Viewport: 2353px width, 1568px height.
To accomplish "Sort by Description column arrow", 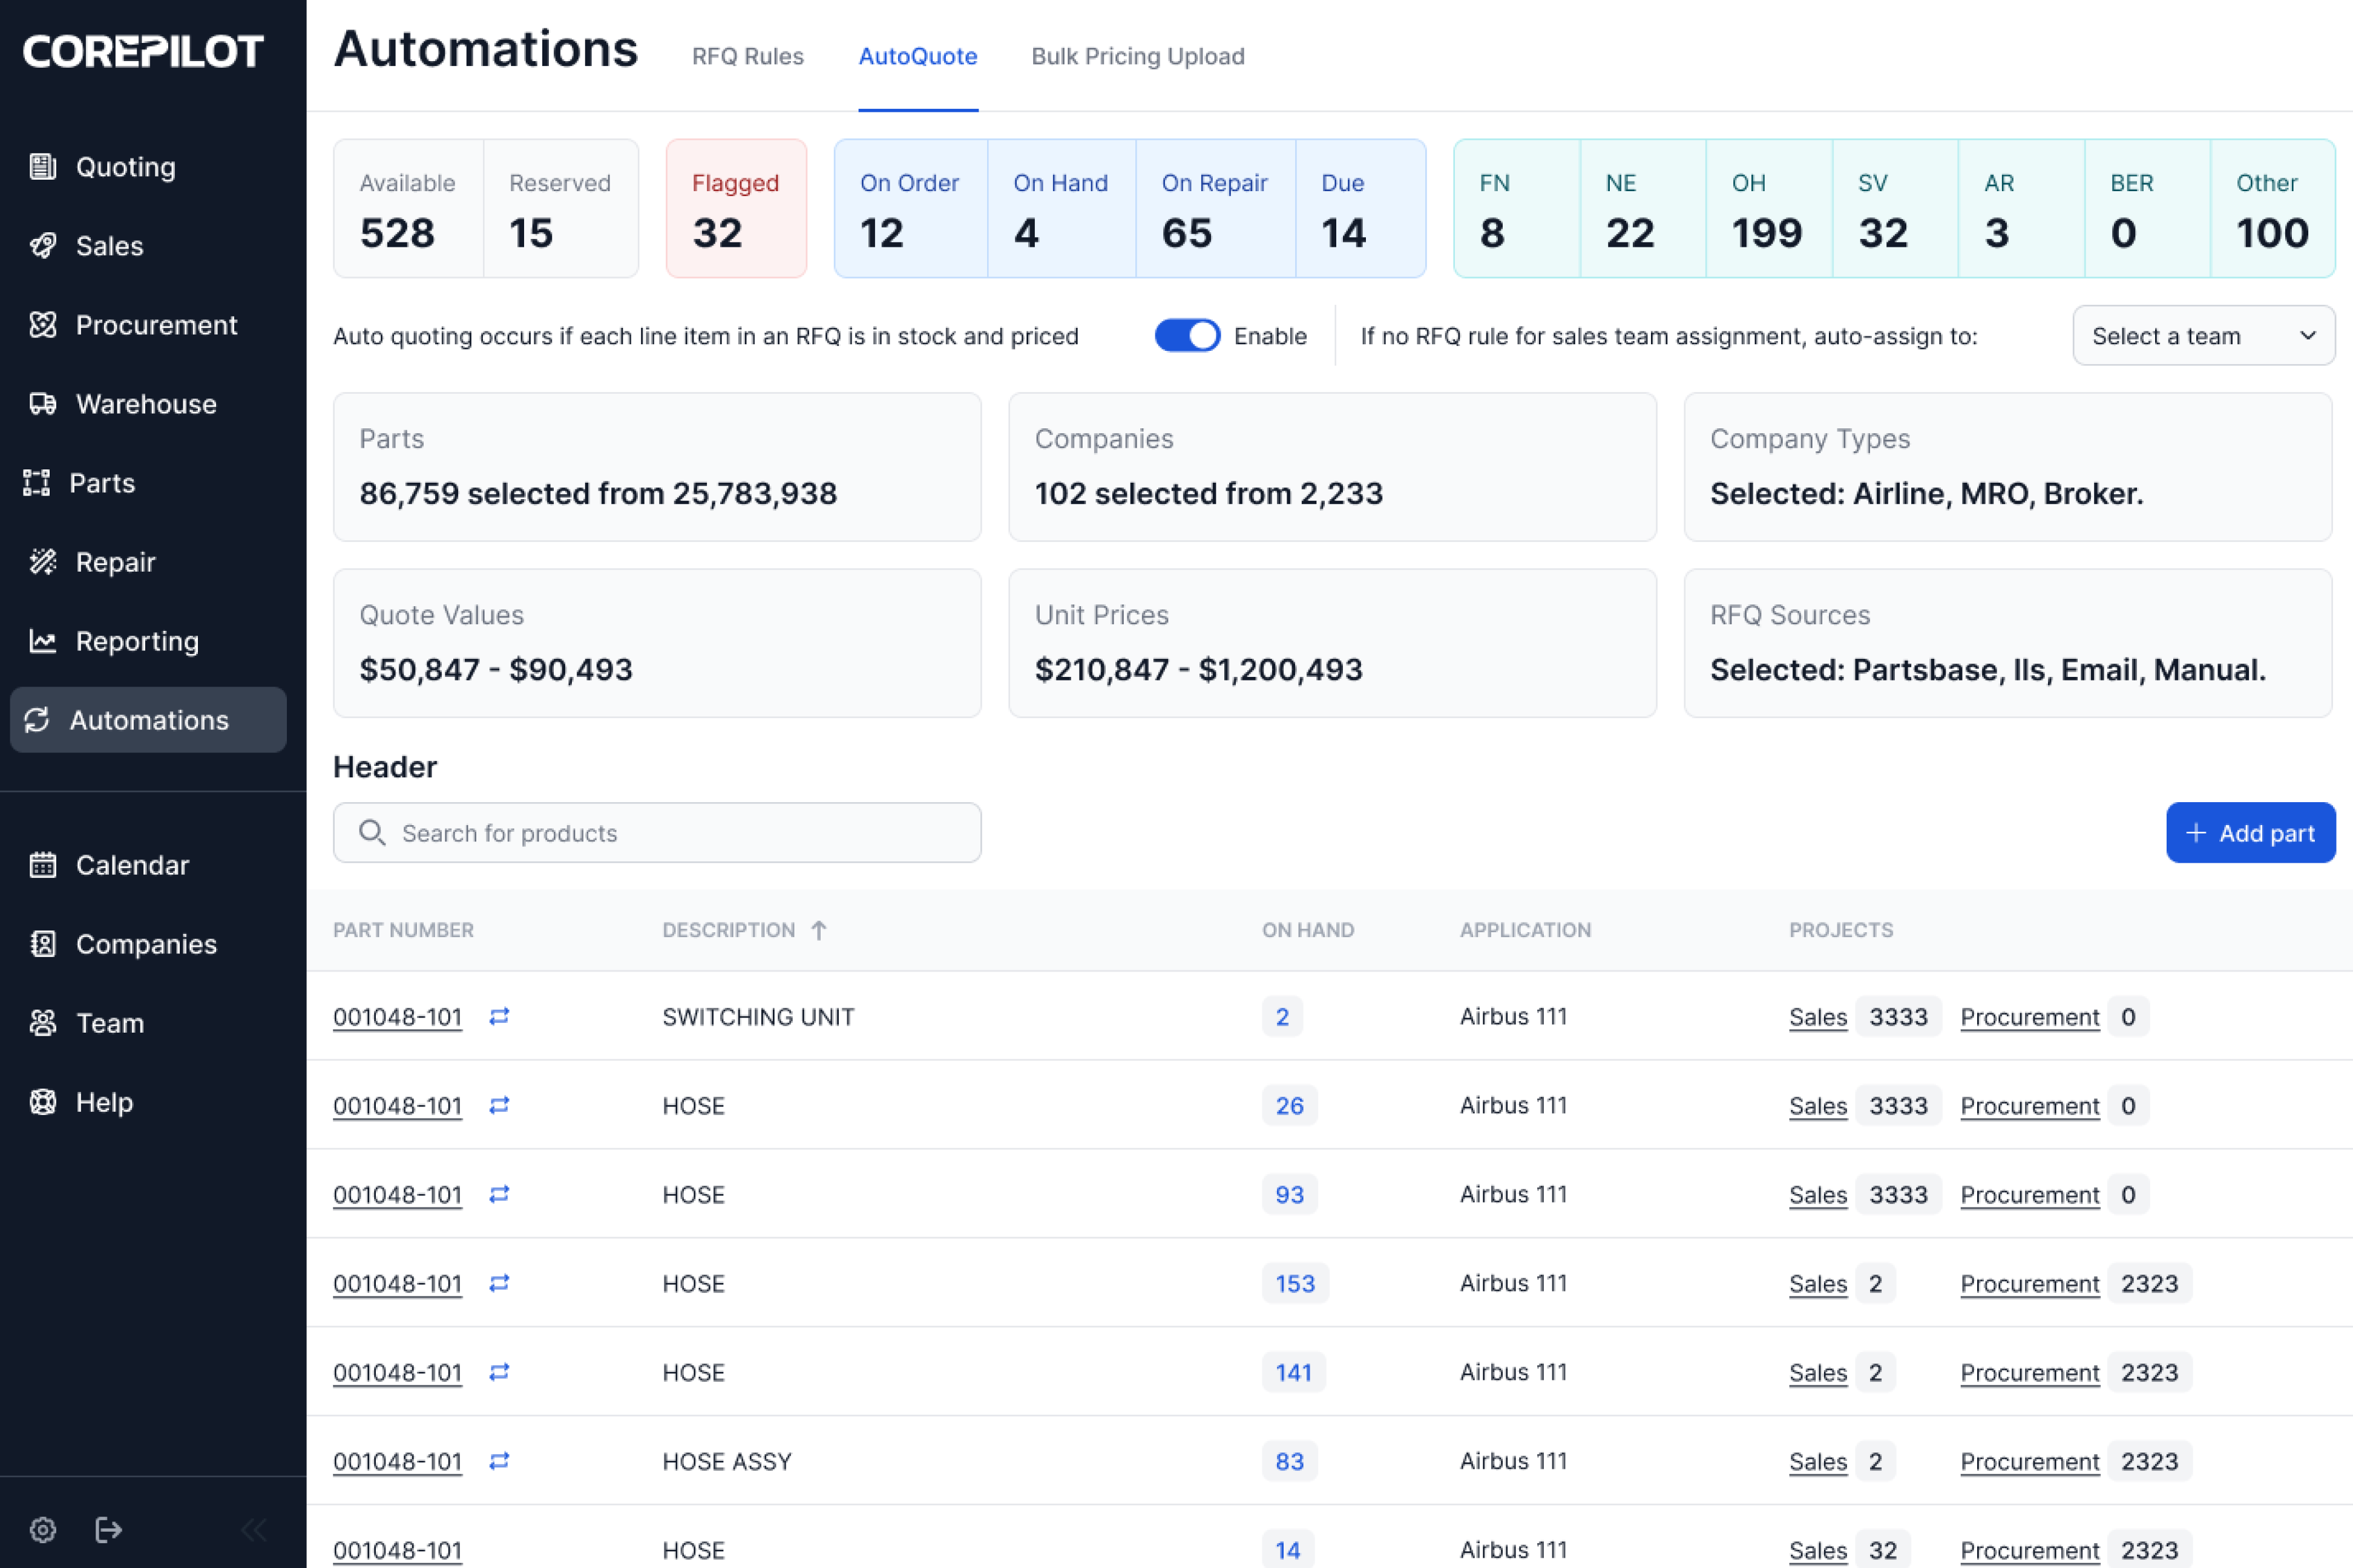I will 818,930.
